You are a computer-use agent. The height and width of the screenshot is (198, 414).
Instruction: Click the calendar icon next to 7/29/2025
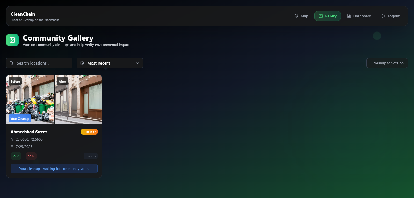(12, 147)
